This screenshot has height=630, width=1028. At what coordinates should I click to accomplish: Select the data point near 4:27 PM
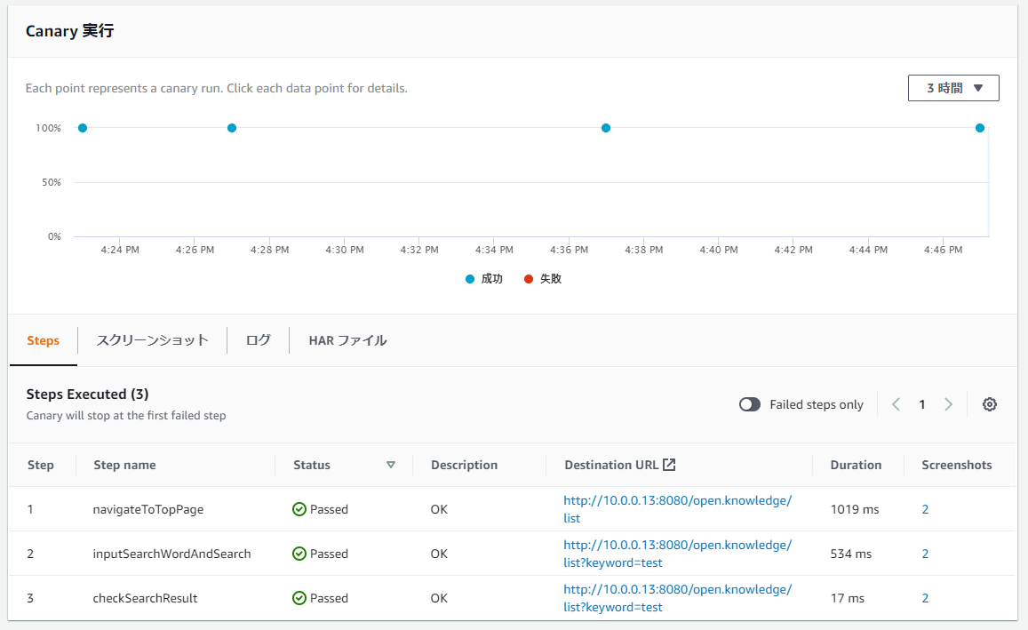point(231,128)
